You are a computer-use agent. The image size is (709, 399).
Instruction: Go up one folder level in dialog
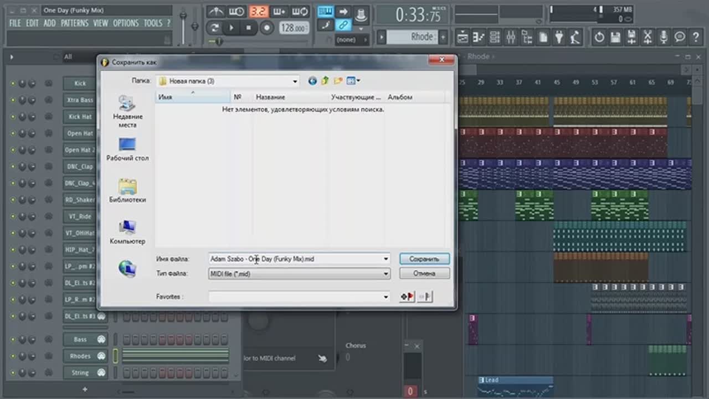click(325, 81)
